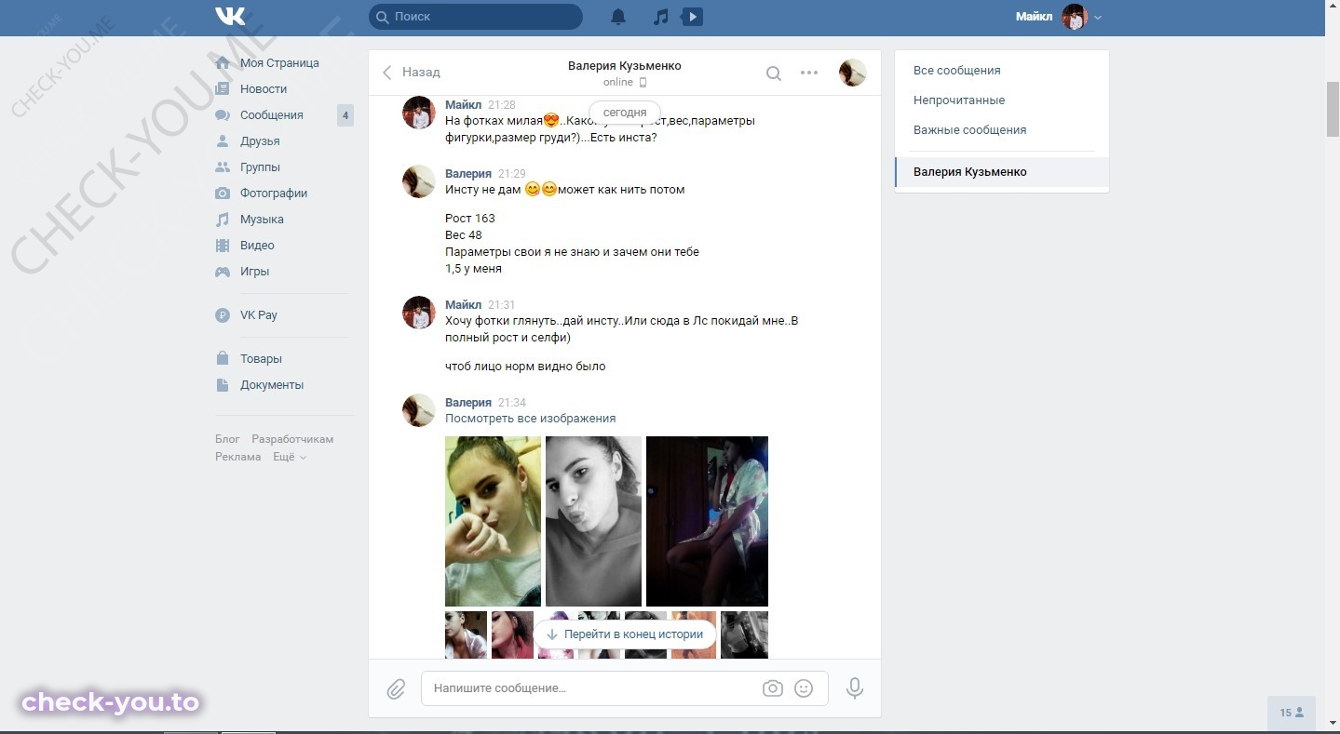
Task: Click the microphone voice message icon
Action: (x=855, y=688)
